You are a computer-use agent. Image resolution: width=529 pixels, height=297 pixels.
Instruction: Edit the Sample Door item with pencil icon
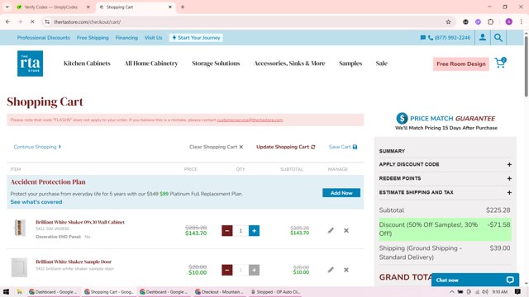pyautogui.click(x=331, y=270)
